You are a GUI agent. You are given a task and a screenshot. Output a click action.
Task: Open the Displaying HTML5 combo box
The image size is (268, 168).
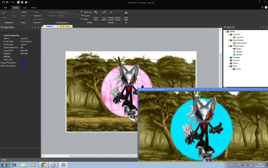coord(68,15)
